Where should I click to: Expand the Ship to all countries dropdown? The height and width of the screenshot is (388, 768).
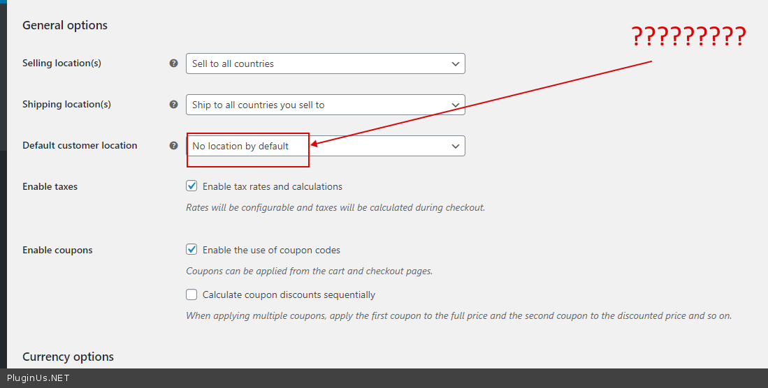(x=325, y=105)
